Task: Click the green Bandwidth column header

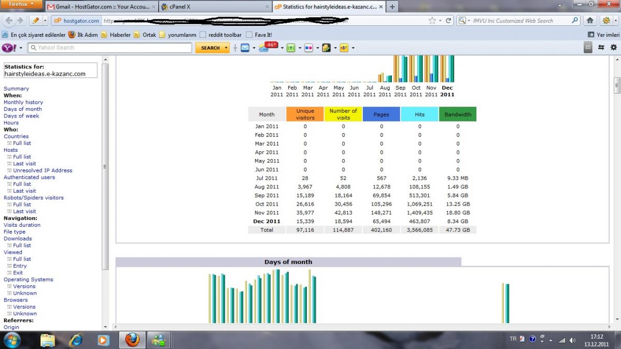Action: point(457,114)
